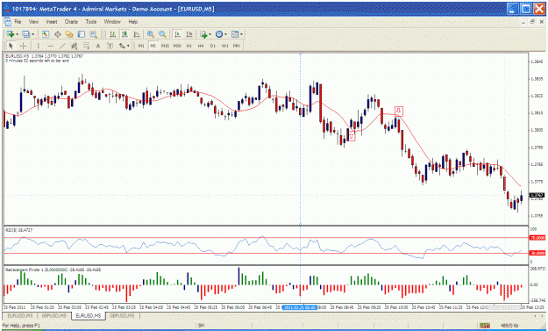Expand the Templates dropdown arrow

pyautogui.click(x=241, y=34)
